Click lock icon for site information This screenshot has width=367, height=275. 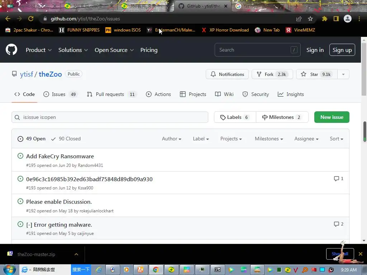coord(45,19)
